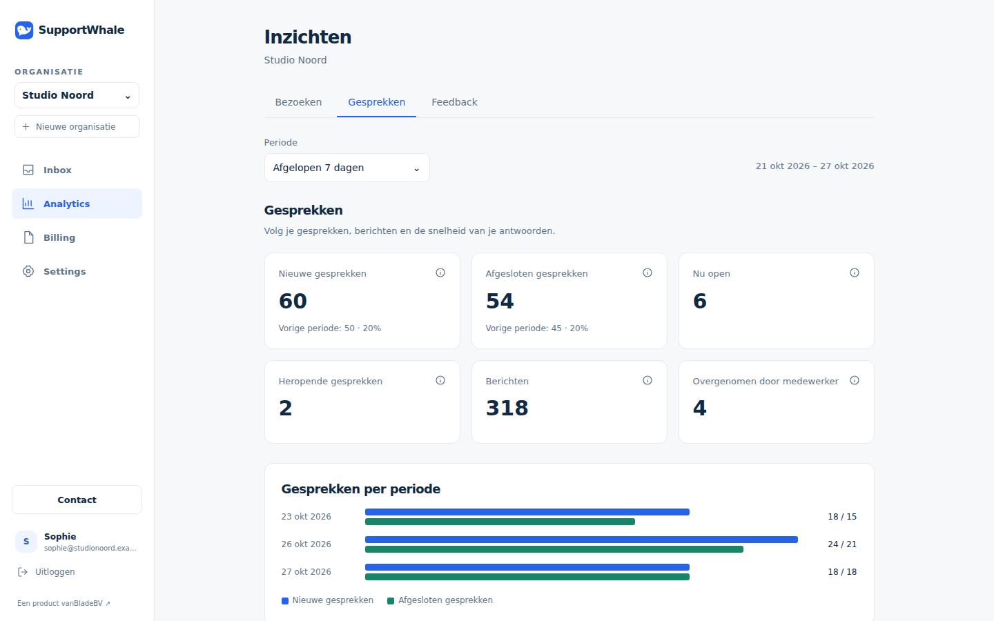The width and height of the screenshot is (994, 621).
Task: Click the Analytics bar chart icon
Action: point(28,204)
